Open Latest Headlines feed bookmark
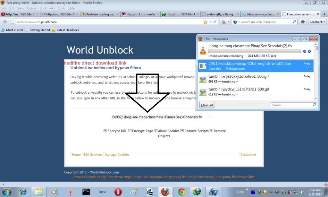328x197 pixels. pos(65,30)
